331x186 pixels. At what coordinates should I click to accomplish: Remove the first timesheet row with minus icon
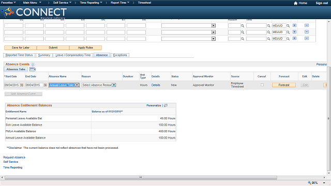click(307, 25)
